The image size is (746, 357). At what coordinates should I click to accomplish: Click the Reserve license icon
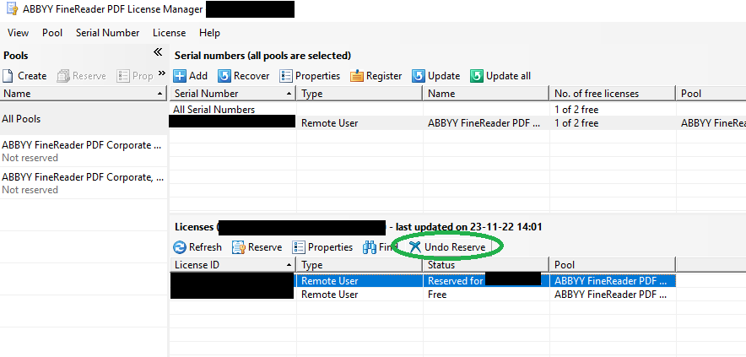point(239,247)
